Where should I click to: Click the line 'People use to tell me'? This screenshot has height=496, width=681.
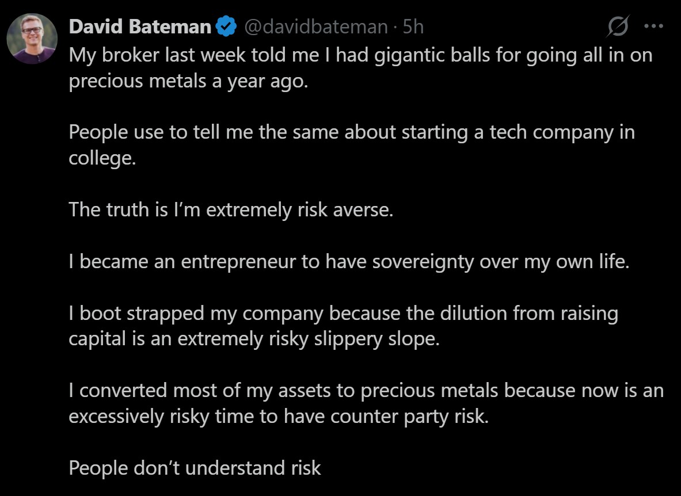click(x=351, y=132)
